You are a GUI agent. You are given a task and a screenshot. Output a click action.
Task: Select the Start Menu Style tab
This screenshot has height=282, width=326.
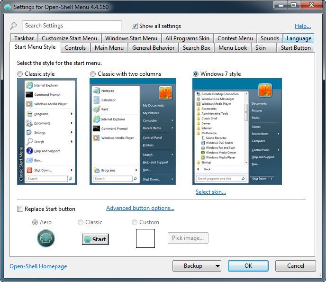click(x=35, y=47)
